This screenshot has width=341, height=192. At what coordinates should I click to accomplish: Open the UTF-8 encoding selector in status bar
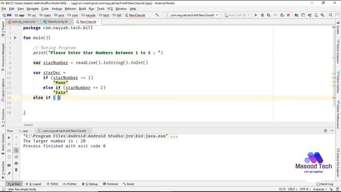(305, 189)
